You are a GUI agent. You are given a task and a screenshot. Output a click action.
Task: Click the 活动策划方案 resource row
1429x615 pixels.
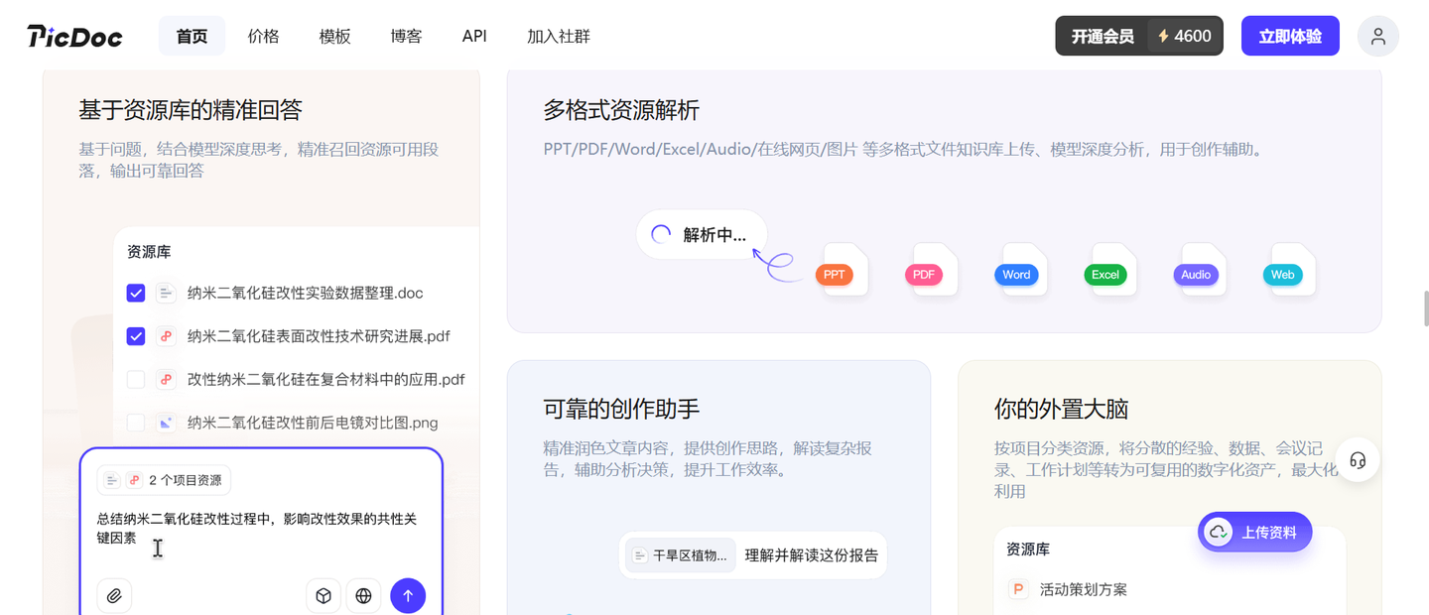click(1170, 589)
